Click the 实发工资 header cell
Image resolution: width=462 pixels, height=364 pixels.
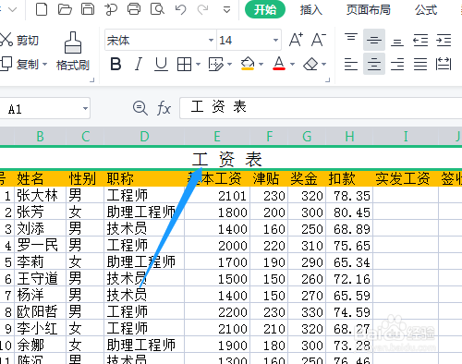click(x=406, y=178)
